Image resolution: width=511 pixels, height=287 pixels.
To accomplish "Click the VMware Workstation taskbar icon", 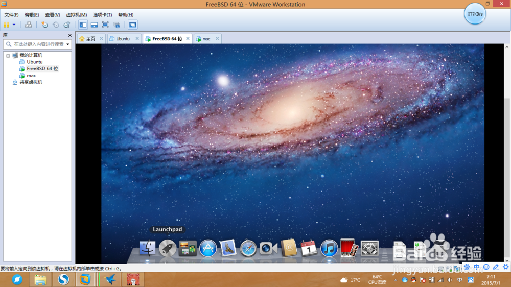I will 85,279.
